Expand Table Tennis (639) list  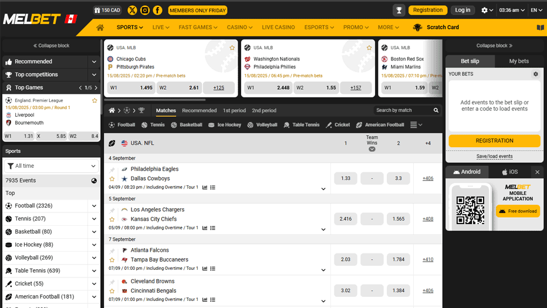click(x=94, y=270)
